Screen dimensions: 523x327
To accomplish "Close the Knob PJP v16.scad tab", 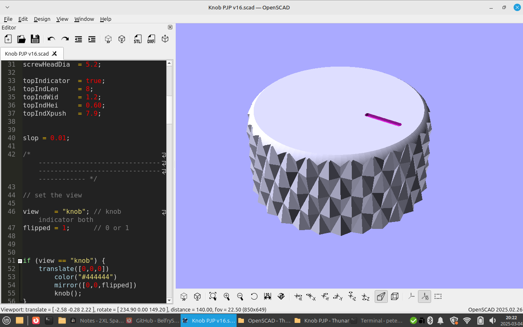I will (x=54, y=54).
